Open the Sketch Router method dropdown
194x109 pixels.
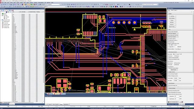coord(174,70)
